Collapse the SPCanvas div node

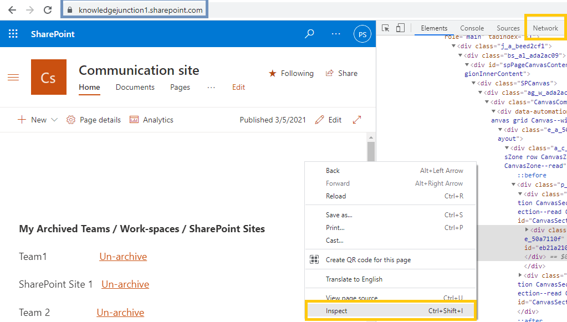[474, 83]
